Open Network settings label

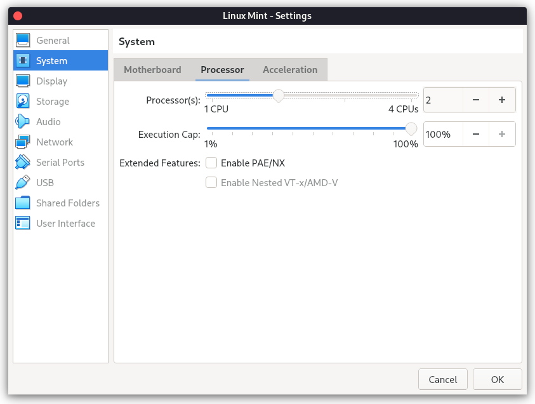click(x=55, y=142)
